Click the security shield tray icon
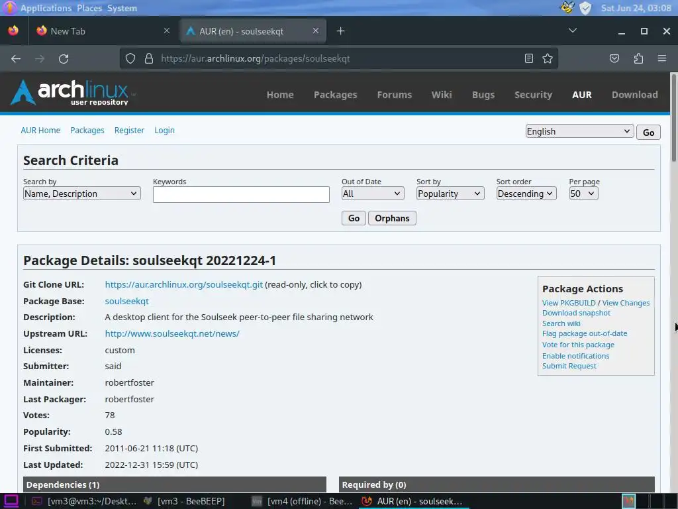The height and width of the screenshot is (509, 678). 585,8
